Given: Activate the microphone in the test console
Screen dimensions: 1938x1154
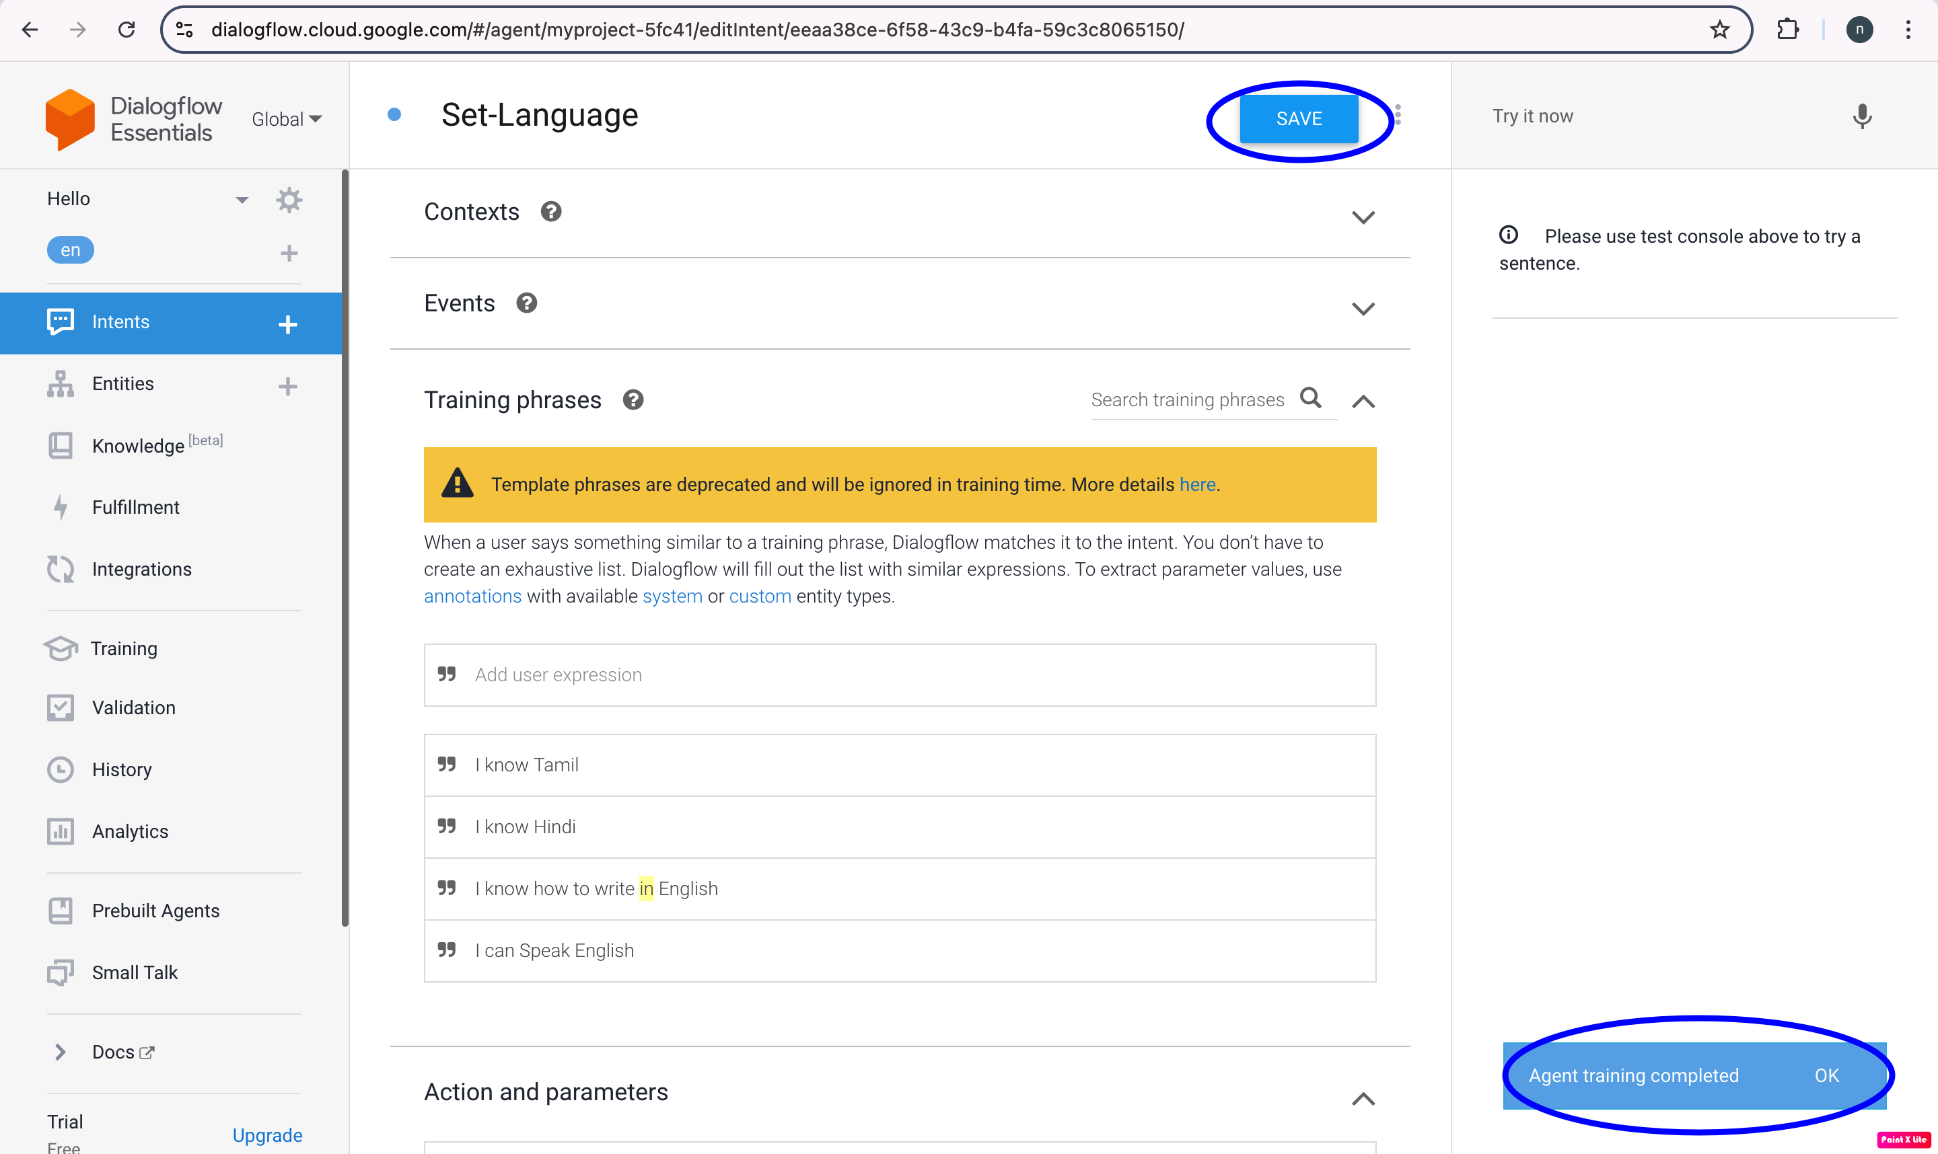Looking at the screenshot, I should coord(1863,116).
